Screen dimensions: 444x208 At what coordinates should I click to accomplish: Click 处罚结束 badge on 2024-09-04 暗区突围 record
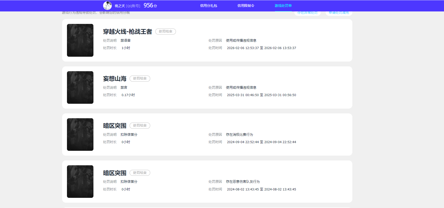pyautogui.click(x=140, y=126)
